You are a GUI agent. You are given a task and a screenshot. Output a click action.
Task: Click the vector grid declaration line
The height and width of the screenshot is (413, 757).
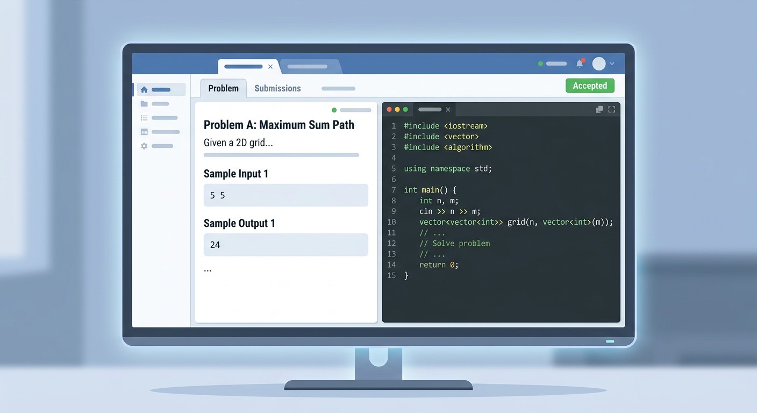pos(516,222)
